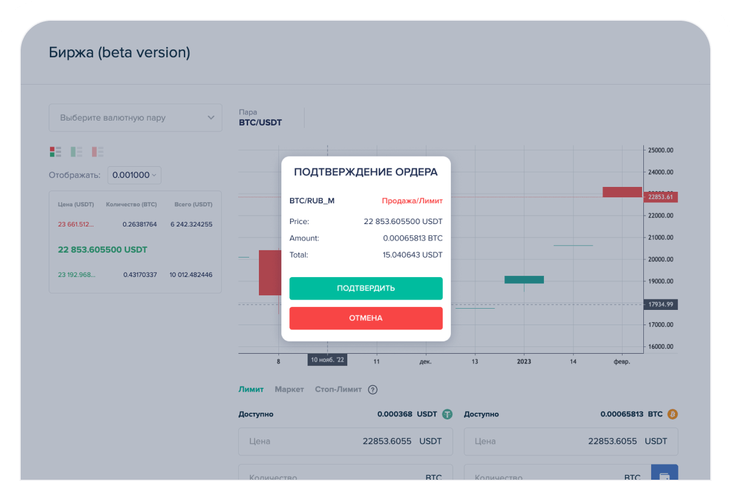Select the Лимит tab
The image size is (731, 481).
[x=252, y=389]
